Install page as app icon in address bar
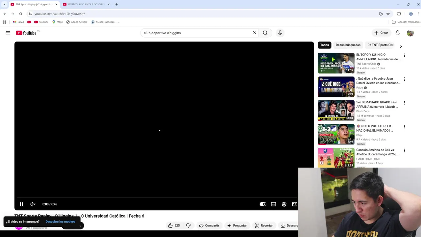The image size is (421, 237). pos(381,14)
